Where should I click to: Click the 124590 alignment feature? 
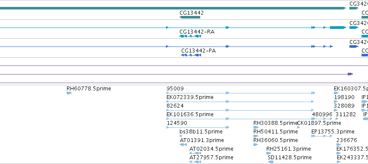(198, 127)
